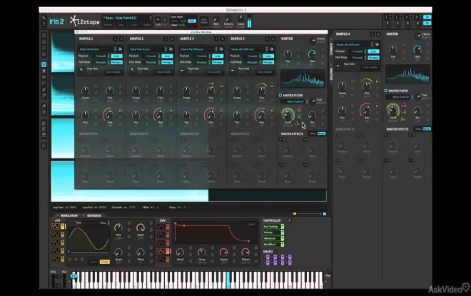Click Sample 4 folder icon in Mix Window
The width and height of the screenshot is (471, 296).
272,49
